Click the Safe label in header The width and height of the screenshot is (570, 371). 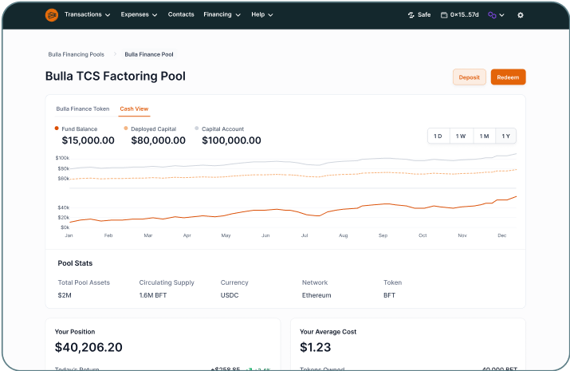[x=424, y=15]
